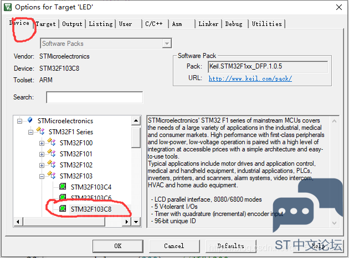The height and width of the screenshot is (258, 349).
Task: Open the C/C++ tab
Action: pyautogui.click(x=155, y=24)
